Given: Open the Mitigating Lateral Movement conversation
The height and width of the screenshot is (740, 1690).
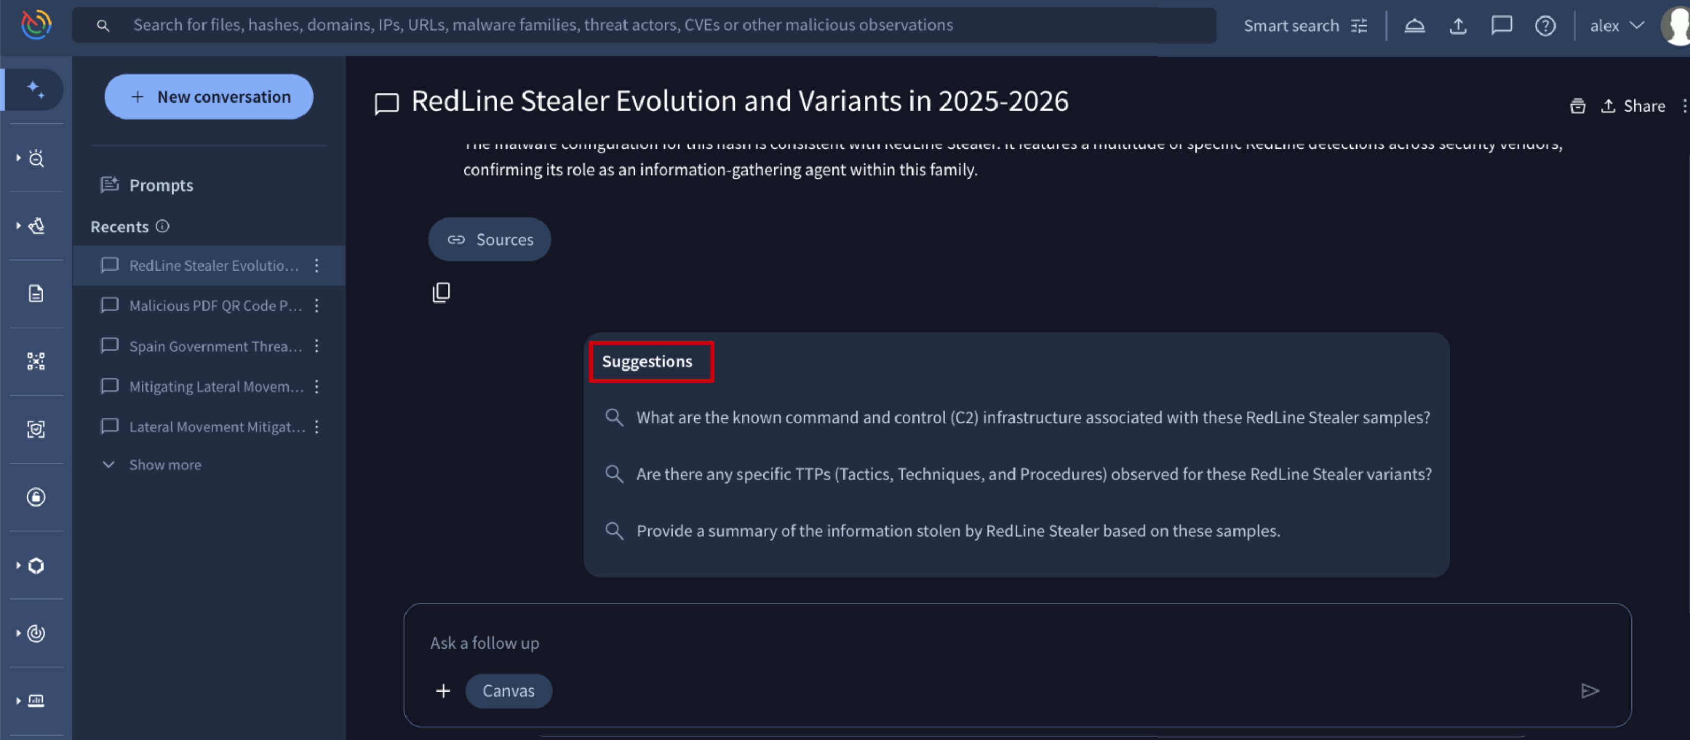Looking at the screenshot, I should tap(216, 386).
